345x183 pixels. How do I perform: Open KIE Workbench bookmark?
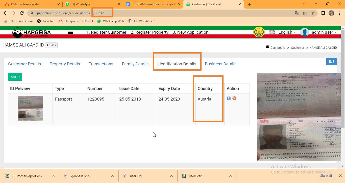[141, 21]
